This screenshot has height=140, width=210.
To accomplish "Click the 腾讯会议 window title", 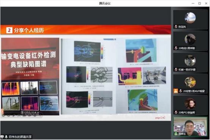I will pyautogui.click(x=105, y=3).
